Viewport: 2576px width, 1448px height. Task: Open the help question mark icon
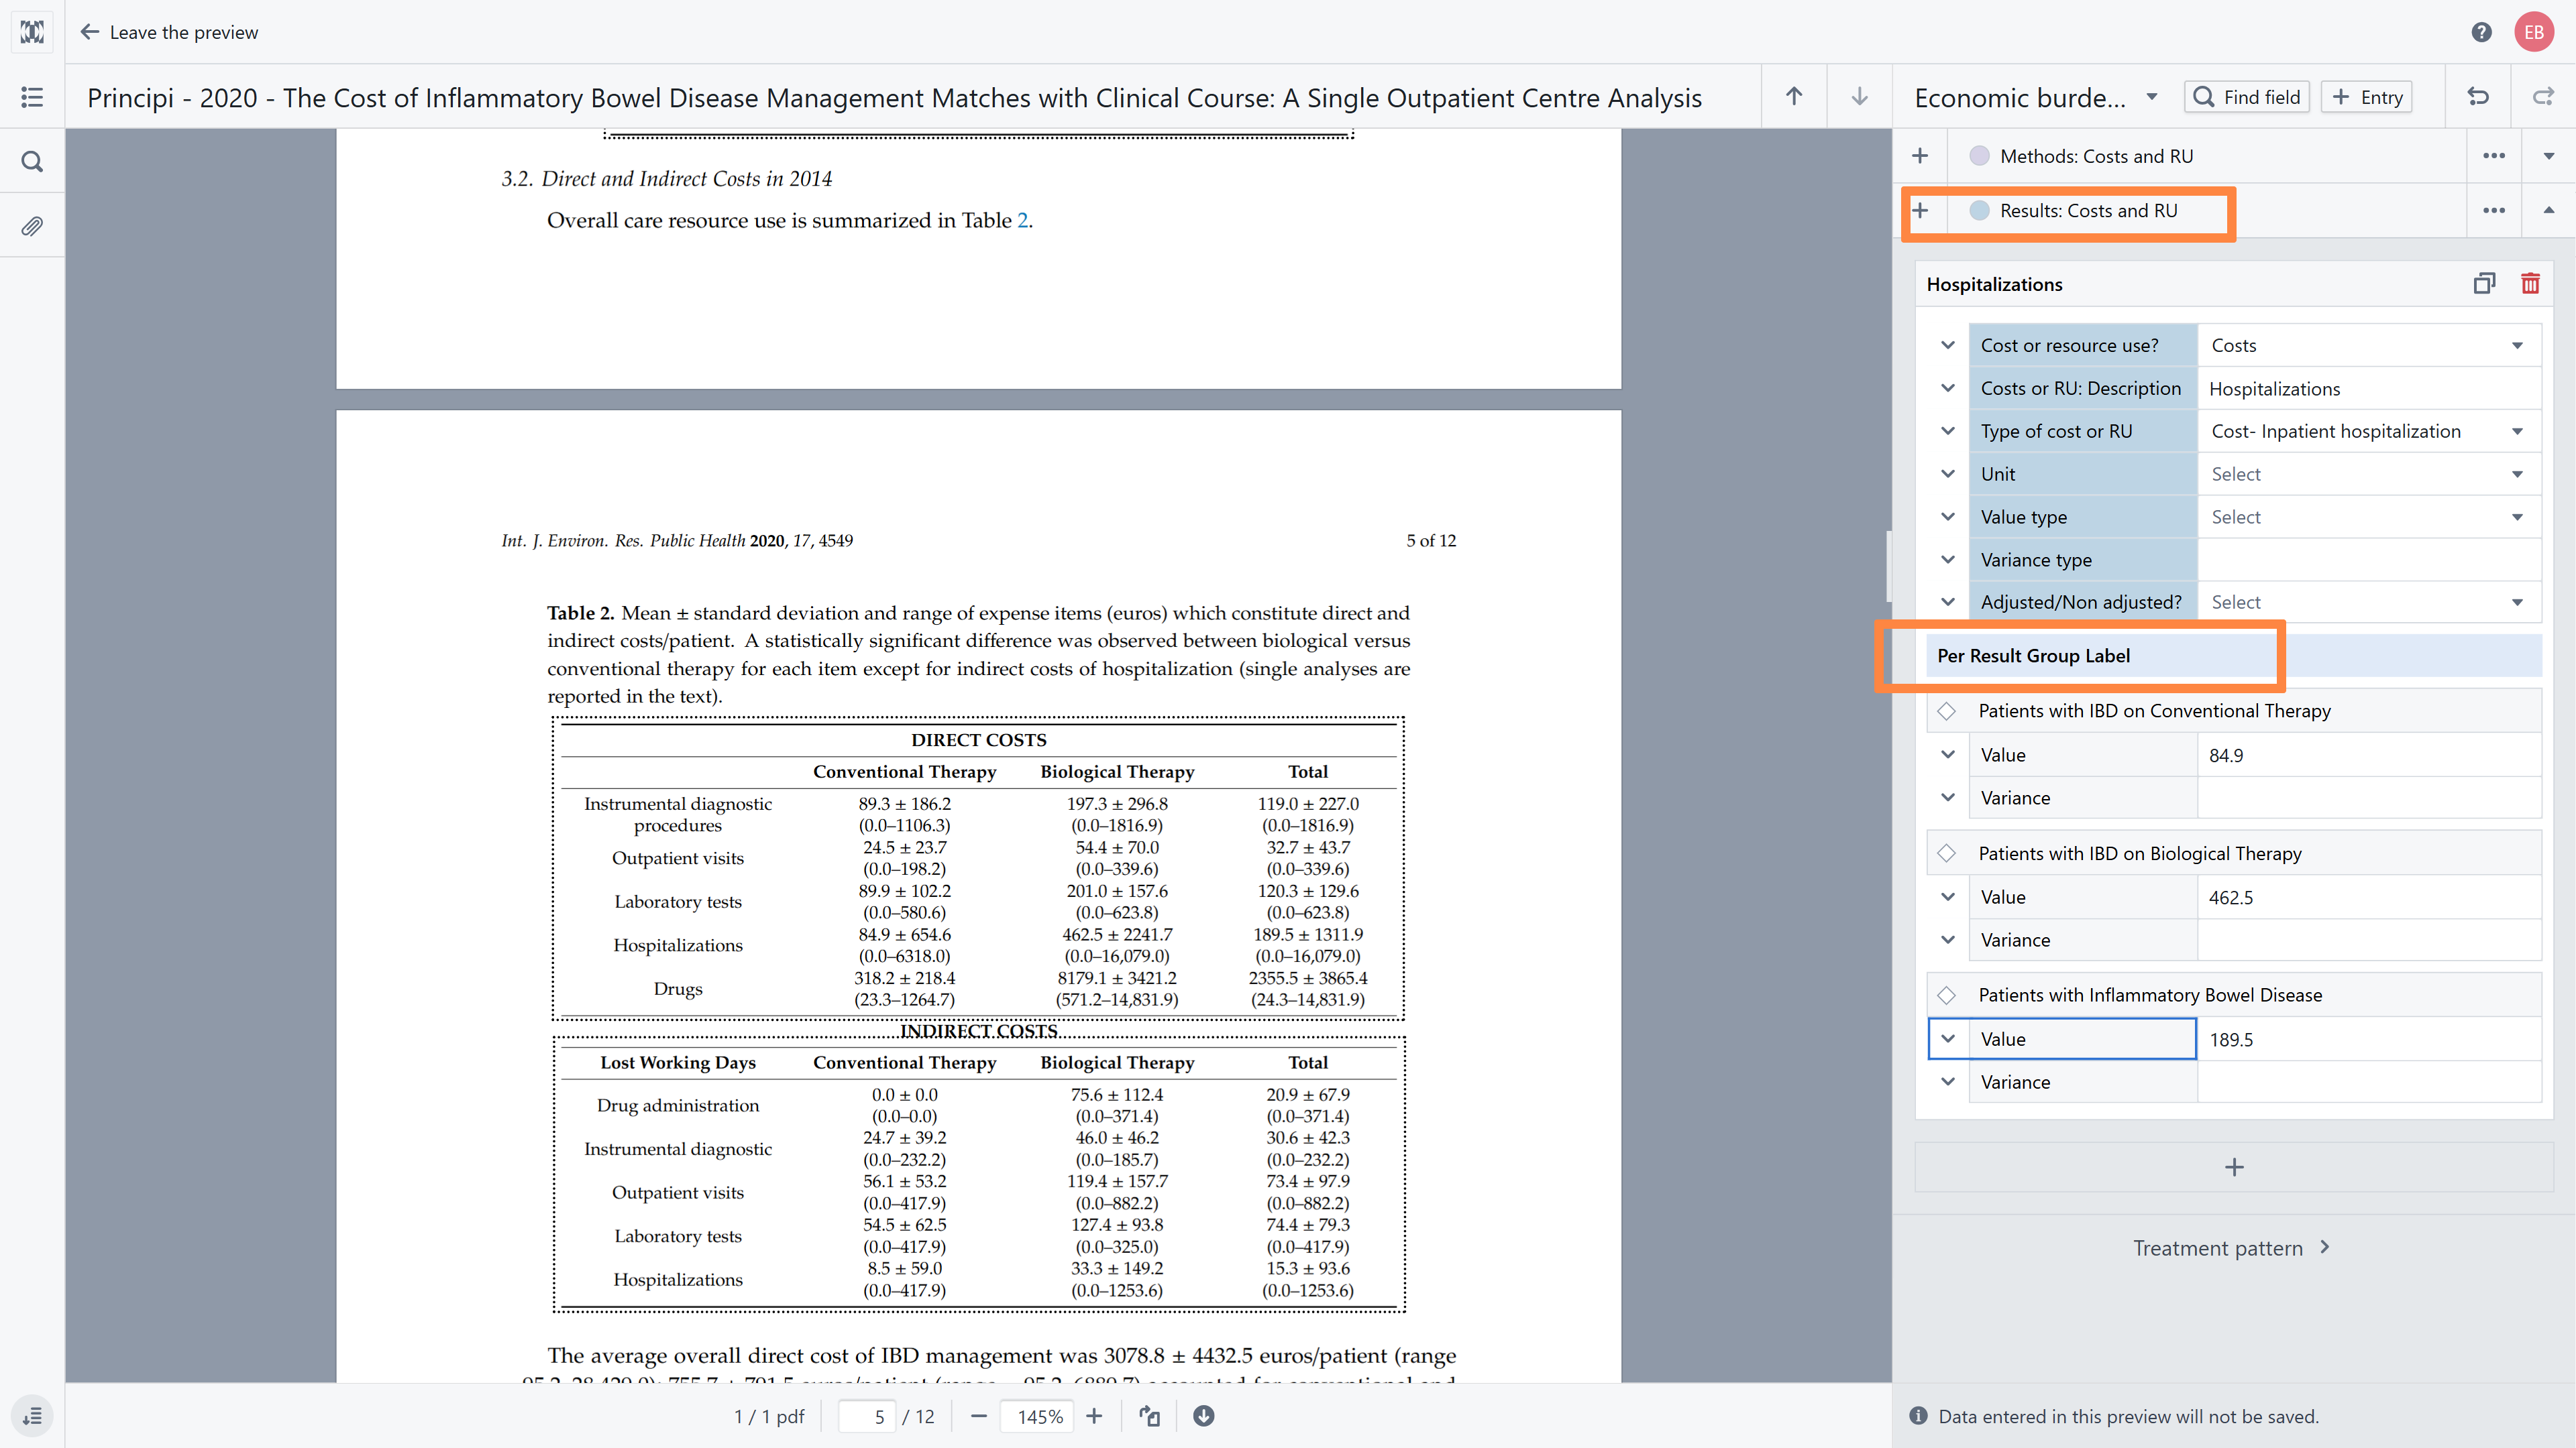pyautogui.click(x=2481, y=32)
